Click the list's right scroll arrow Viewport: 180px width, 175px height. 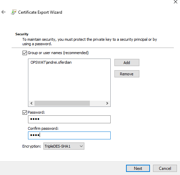pyautogui.click(x=107, y=103)
